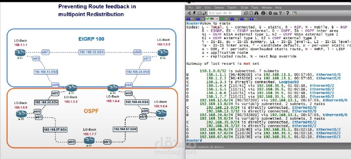Open Session Options gear icon
Image resolution: width=351 pixels, height=159 pixels.
[270, 13]
